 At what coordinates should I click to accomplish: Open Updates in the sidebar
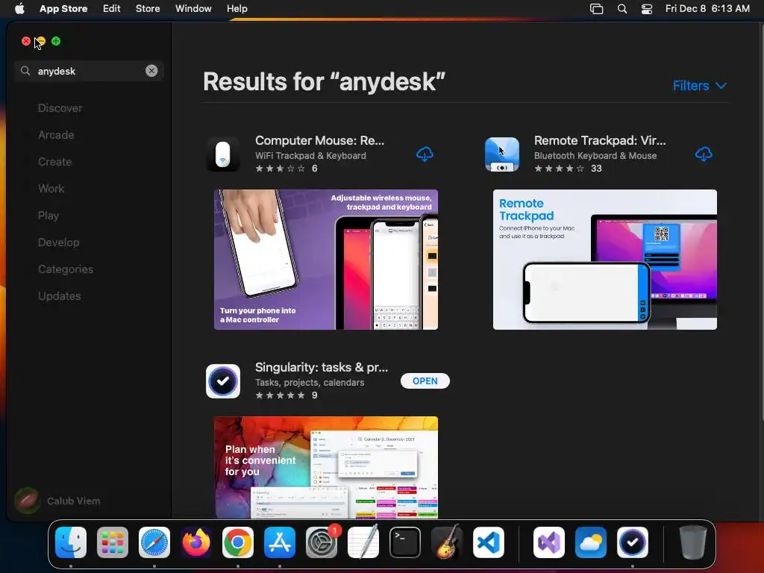click(x=60, y=295)
